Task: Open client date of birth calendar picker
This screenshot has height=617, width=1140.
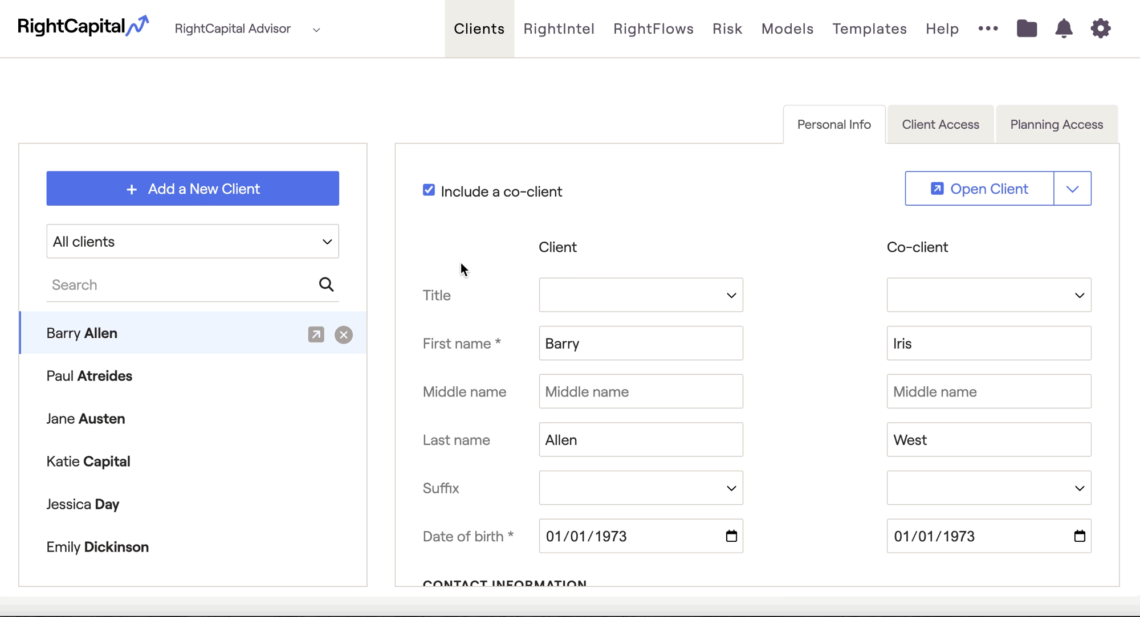Action: [731, 536]
